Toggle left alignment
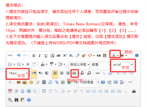147x107 pixels. [x=55, y=74]
